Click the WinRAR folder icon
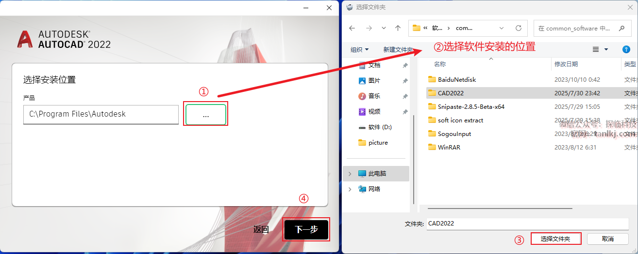 coord(432,147)
